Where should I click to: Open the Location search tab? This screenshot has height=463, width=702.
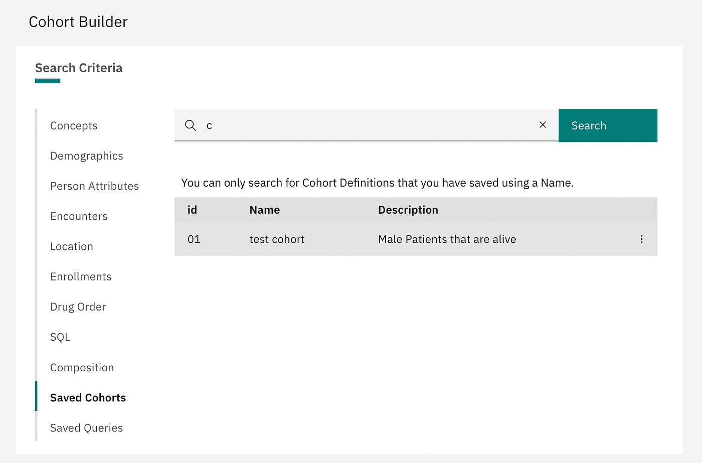tap(72, 246)
